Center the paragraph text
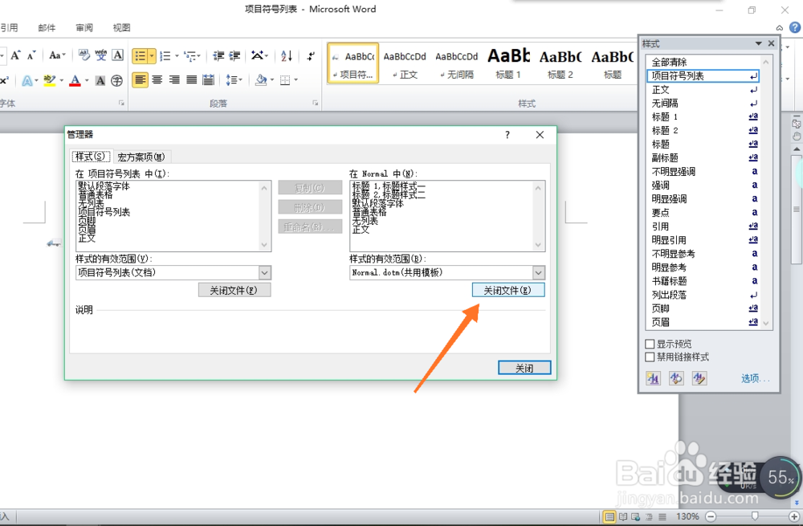The height and width of the screenshot is (526, 803). [x=157, y=80]
